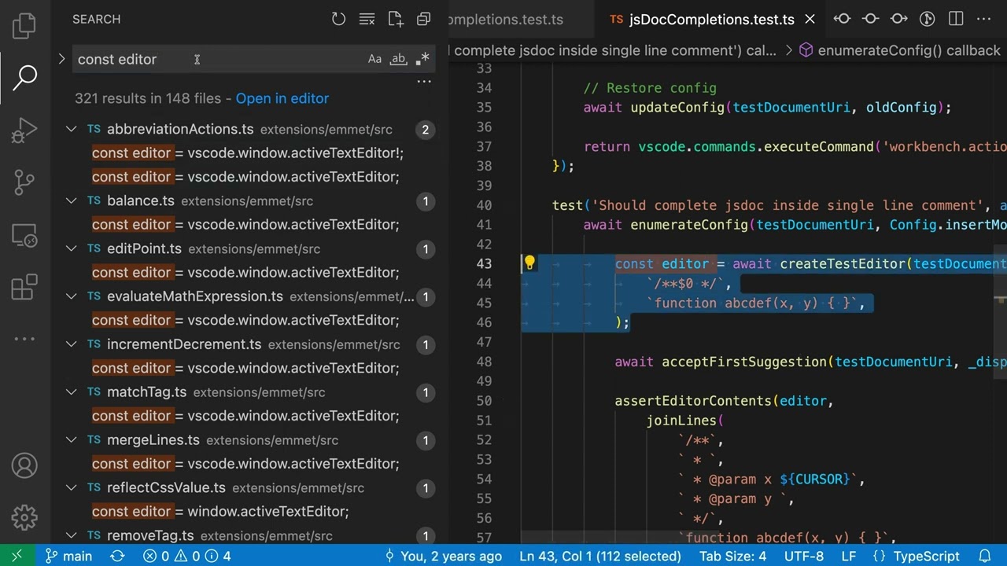
Task: Open the Accounts menu in activity bar
Action: pyautogui.click(x=24, y=466)
